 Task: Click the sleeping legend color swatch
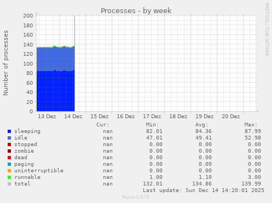[x=9, y=131]
